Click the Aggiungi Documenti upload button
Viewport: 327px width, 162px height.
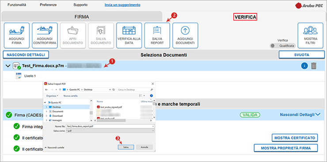[x=185, y=35]
